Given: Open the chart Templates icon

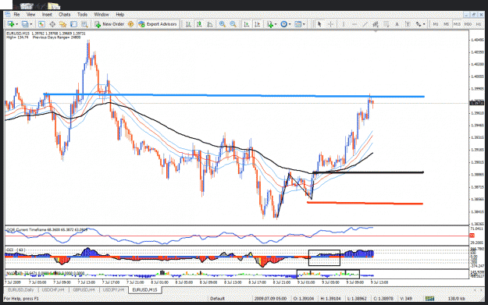Looking at the screenshot, I should tap(297, 24).
